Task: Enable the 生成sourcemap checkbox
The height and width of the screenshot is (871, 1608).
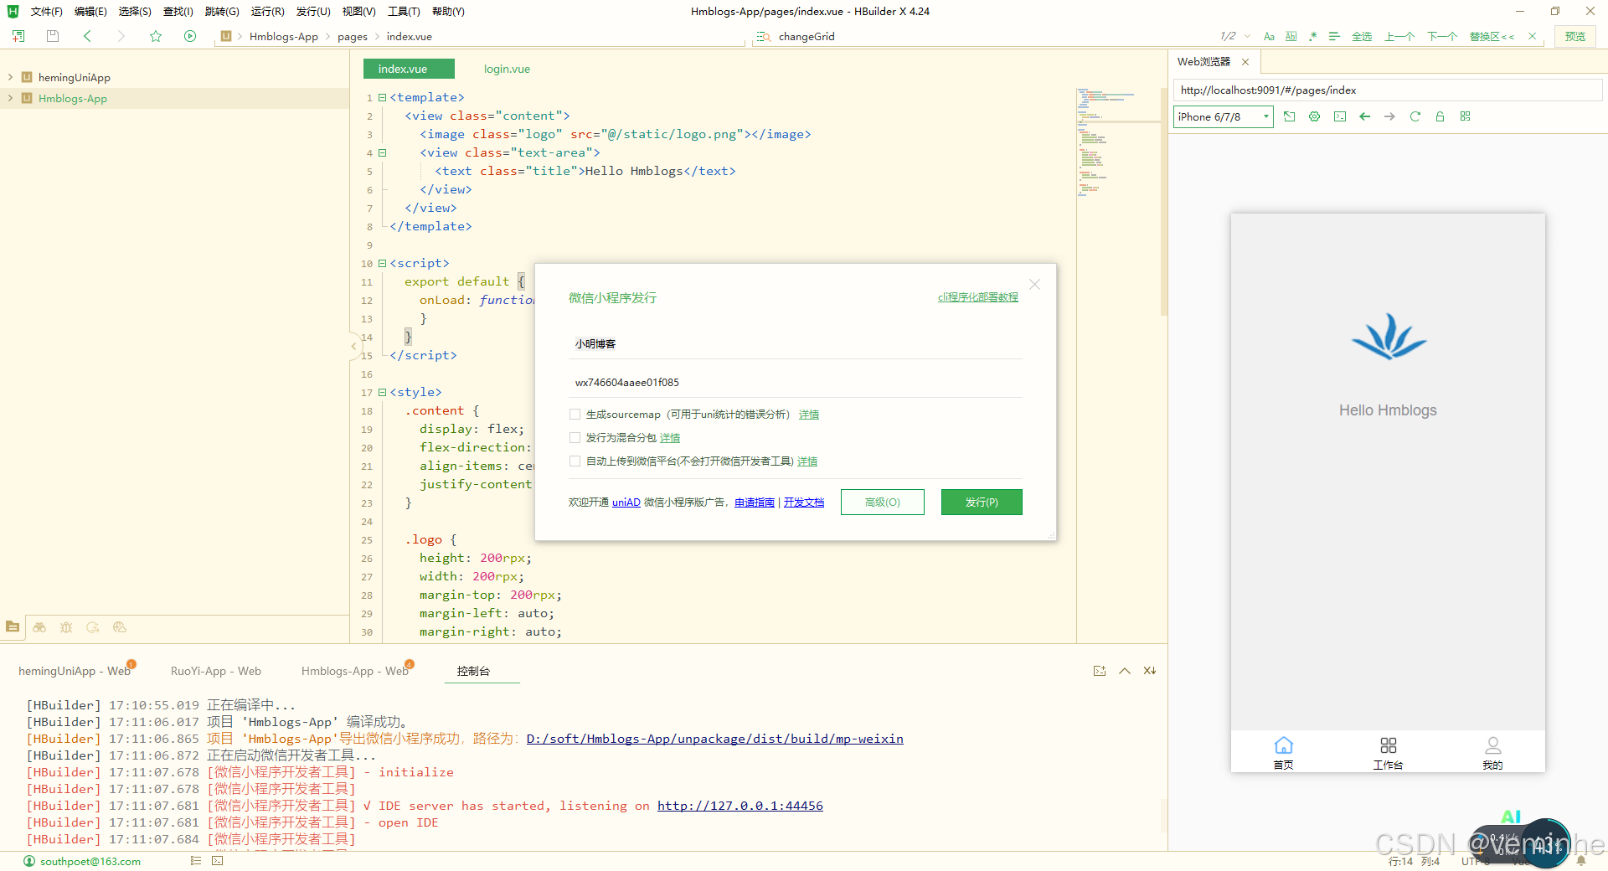Action: coord(575,414)
